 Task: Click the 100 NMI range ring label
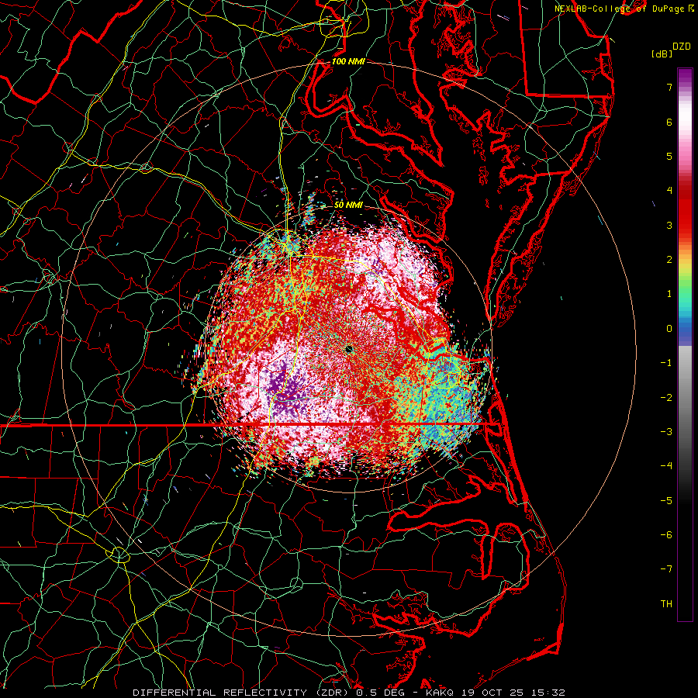pyautogui.click(x=348, y=61)
